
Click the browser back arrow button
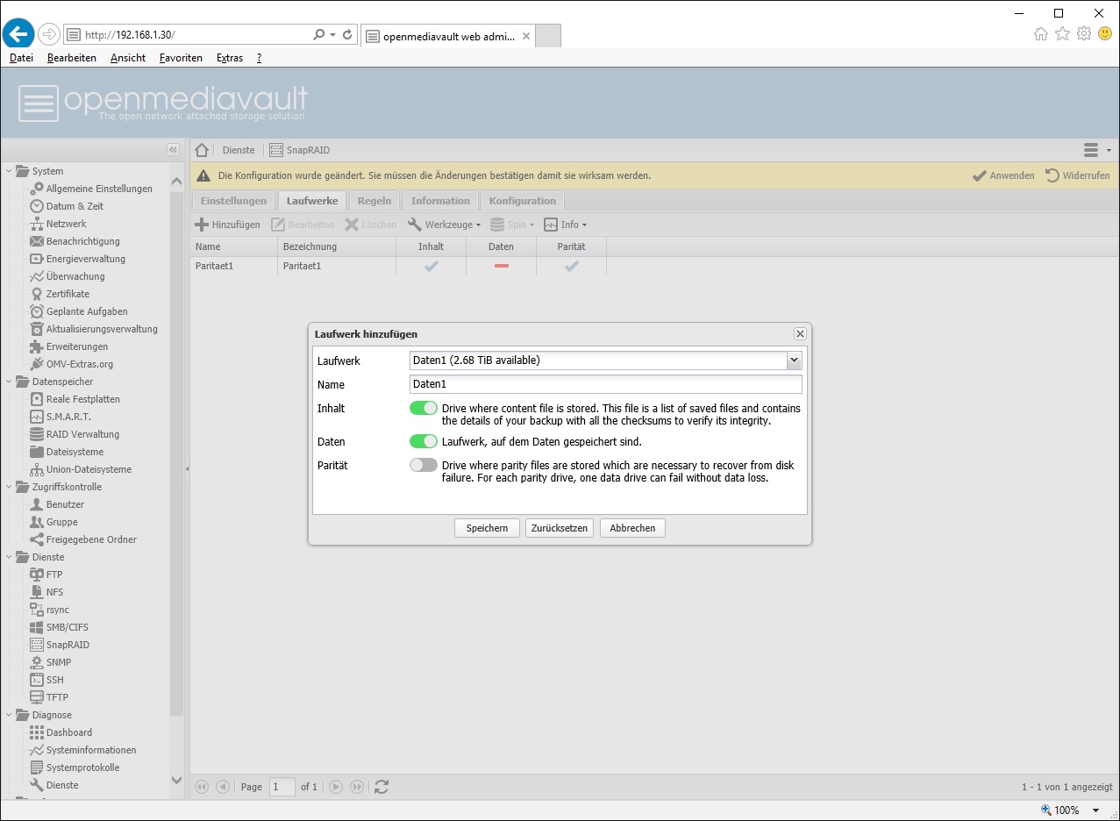tap(18, 34)
